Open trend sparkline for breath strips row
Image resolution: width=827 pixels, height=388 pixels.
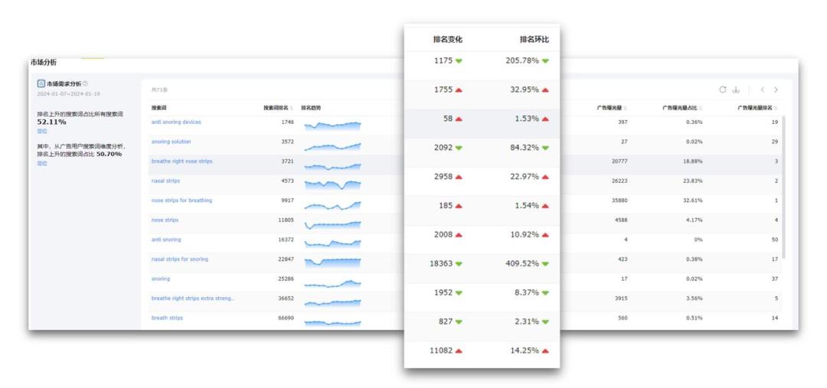(333, 322)
